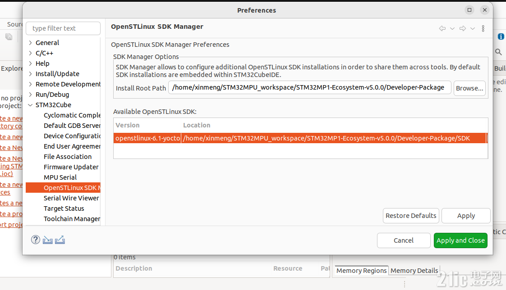Screen dimensions: 506x290
Task: Click Restore Defaults button
Action: (411, 216)
